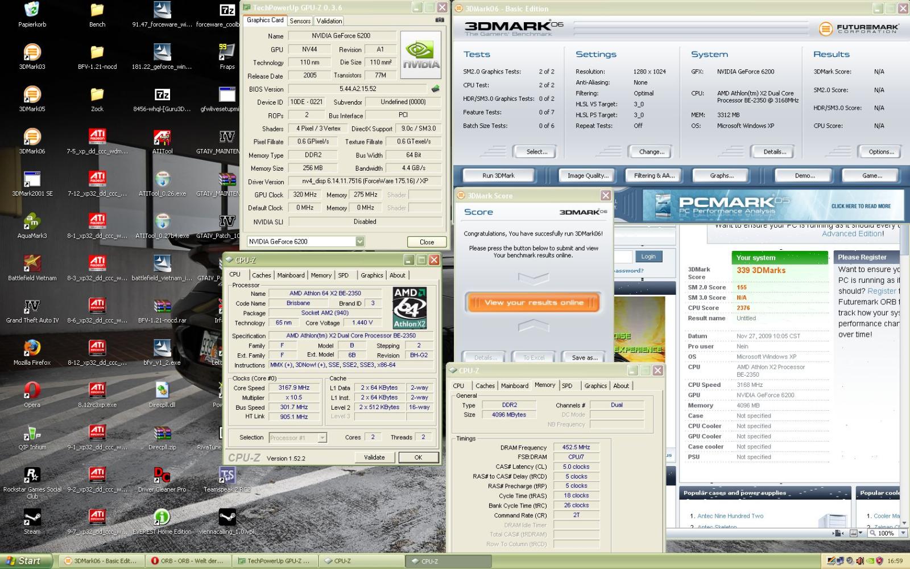Open results Options button in 3DMark06
The image size is (910, 569).
click(x=881, y=151)
